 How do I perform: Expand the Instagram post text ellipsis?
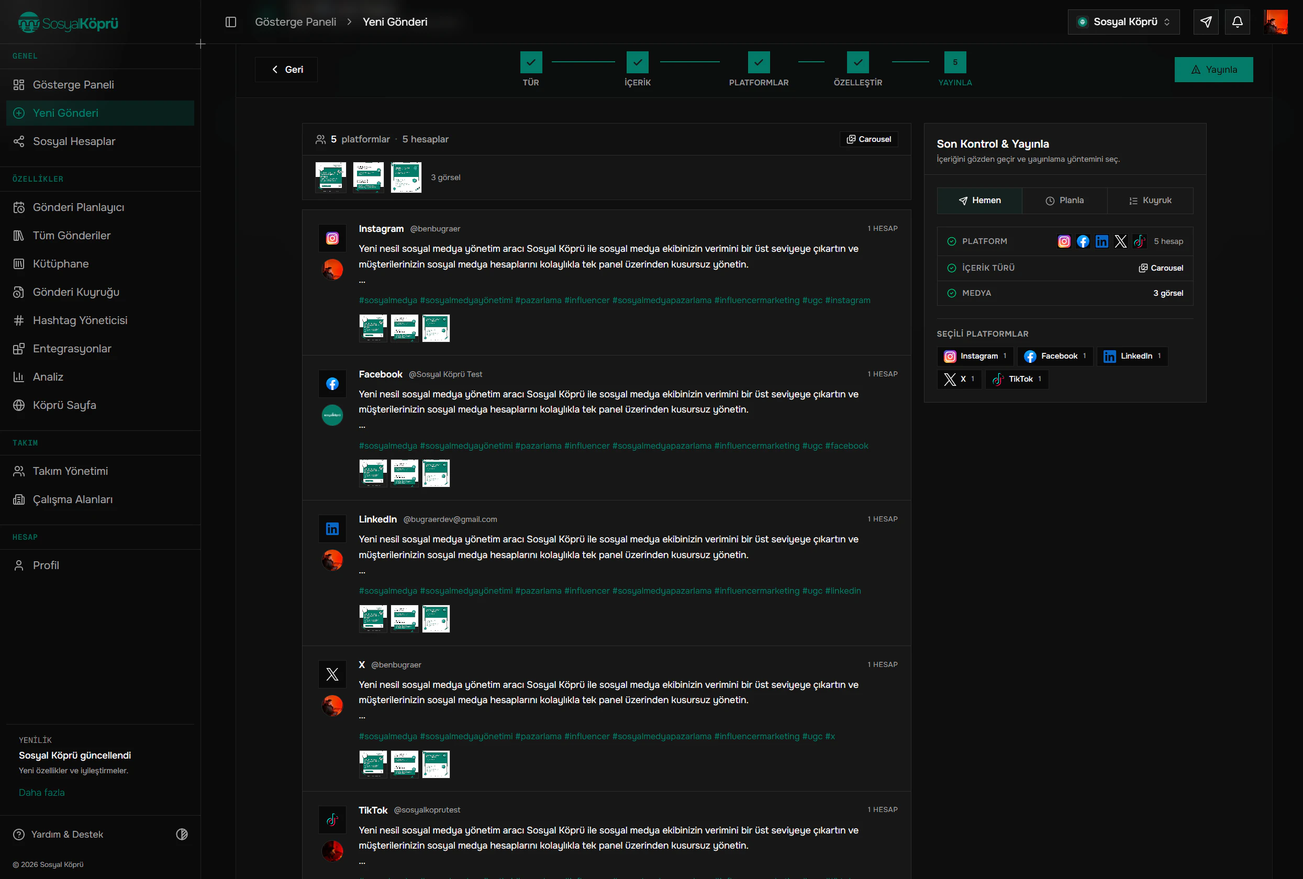(362, 281)
